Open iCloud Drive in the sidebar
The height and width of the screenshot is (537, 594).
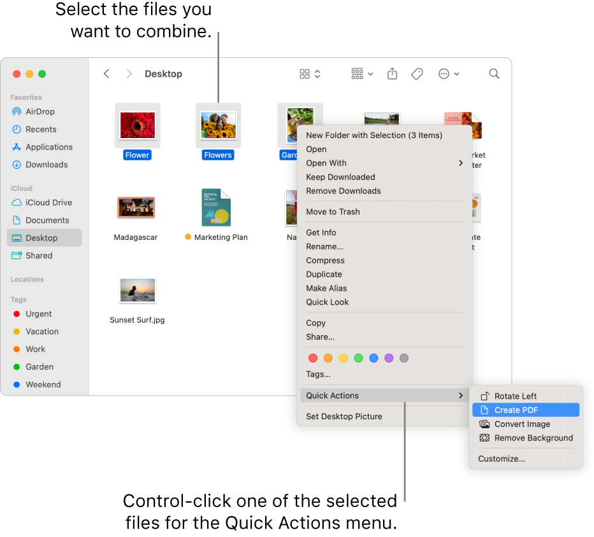point(44,202)
